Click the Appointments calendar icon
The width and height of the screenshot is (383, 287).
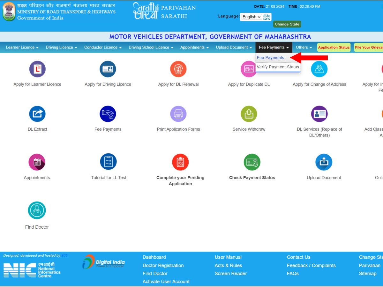point(37,162)
